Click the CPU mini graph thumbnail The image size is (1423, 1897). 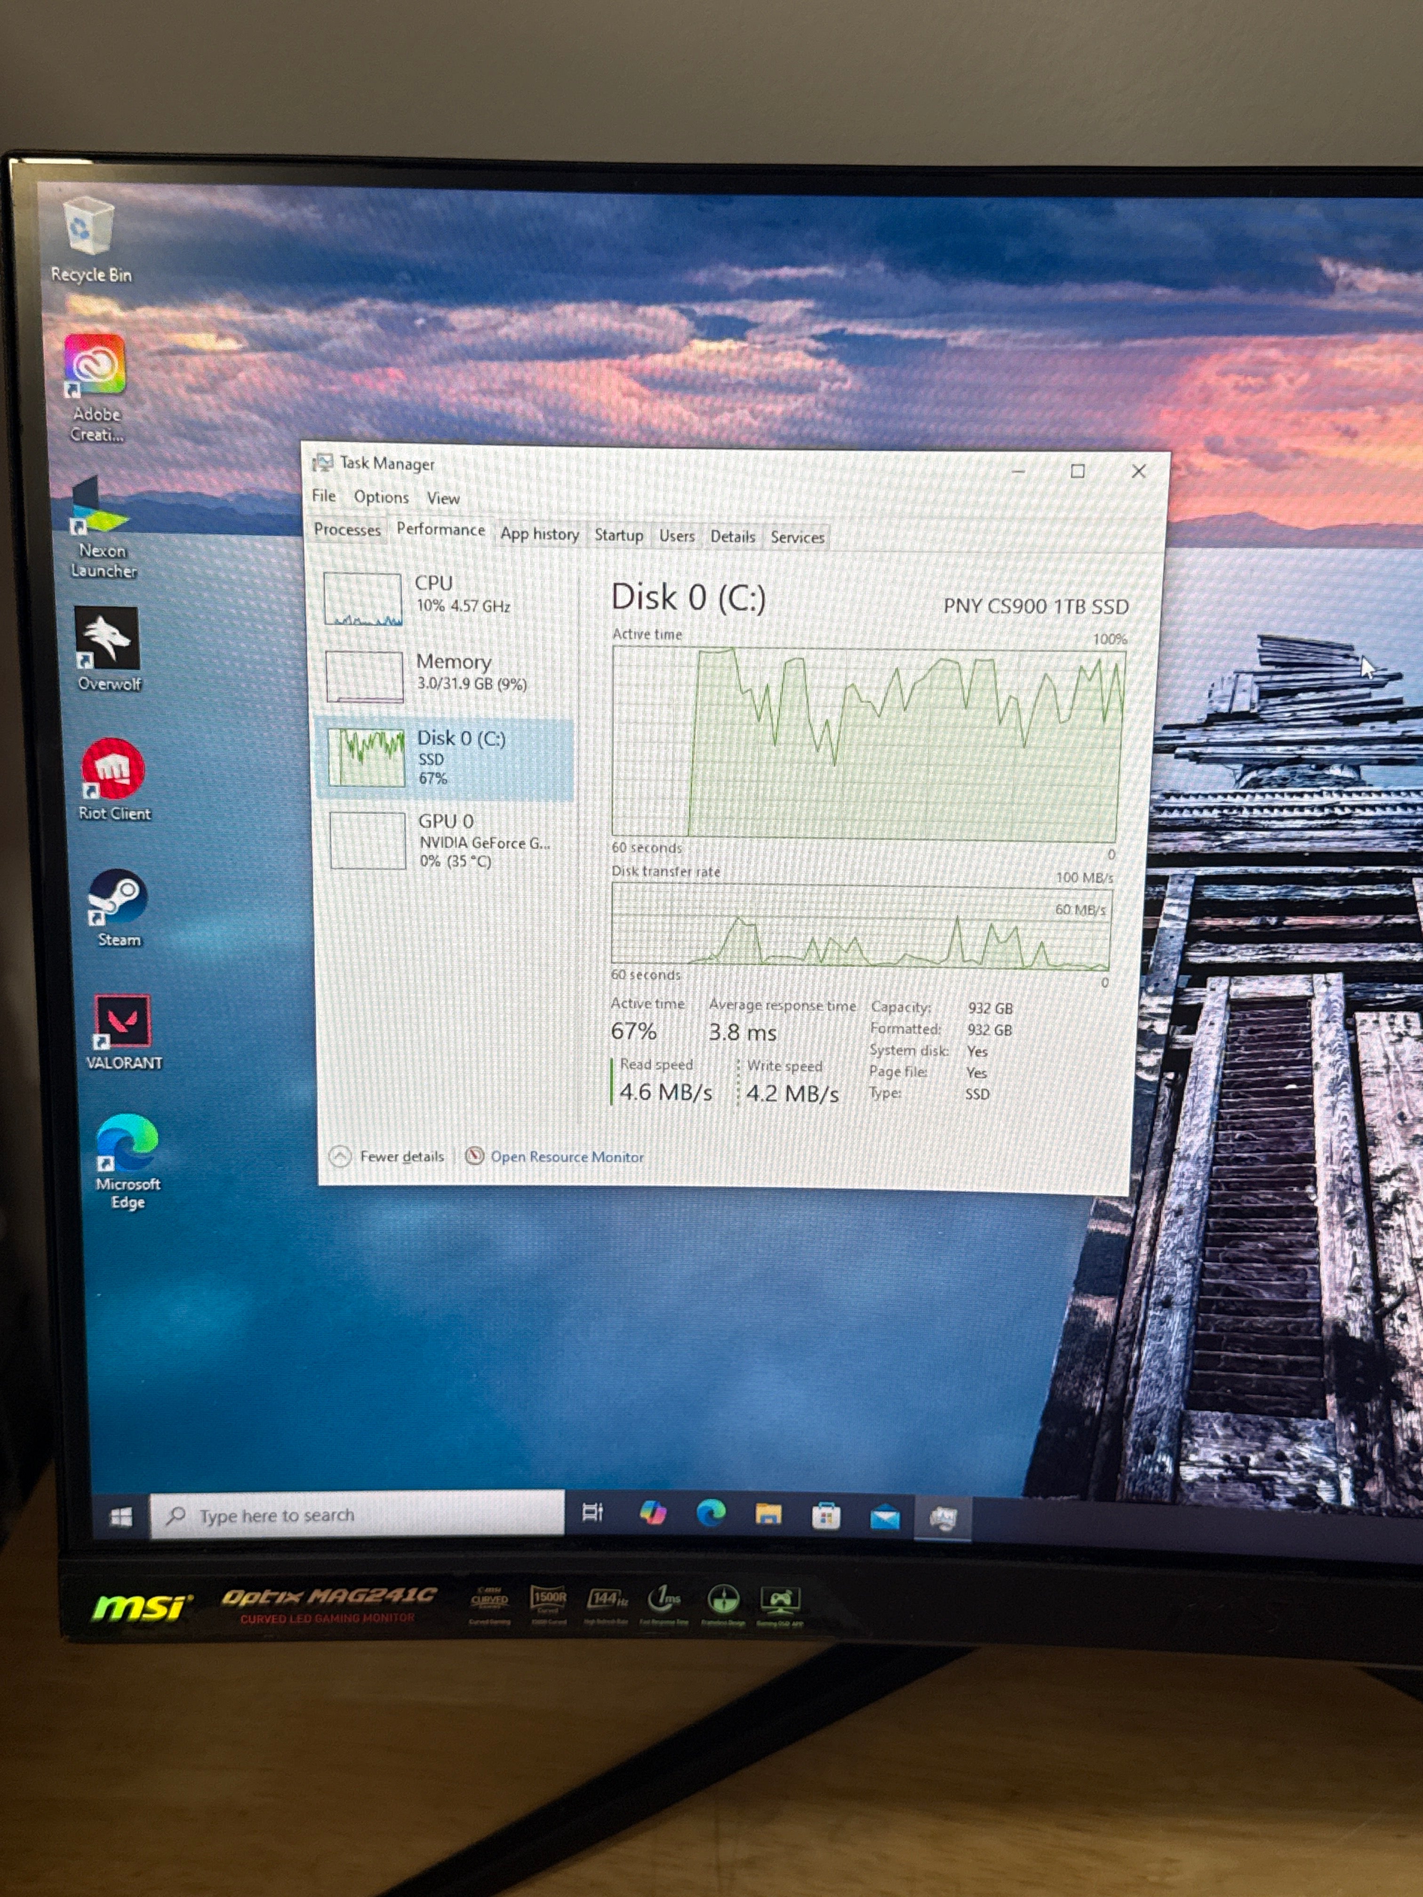tap(363, 598)
